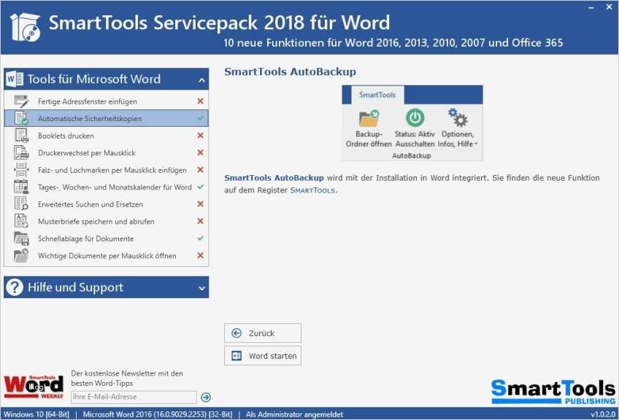Screen dimensions: 619x420
Task: Click the Wichtige Dokumente folder icon
Action: point(21,255)
